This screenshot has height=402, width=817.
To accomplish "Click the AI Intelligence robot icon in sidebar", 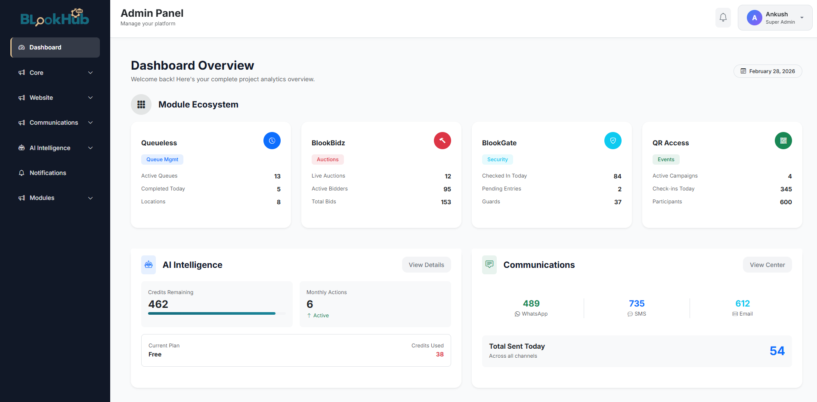I will click(x=22, y=148).
